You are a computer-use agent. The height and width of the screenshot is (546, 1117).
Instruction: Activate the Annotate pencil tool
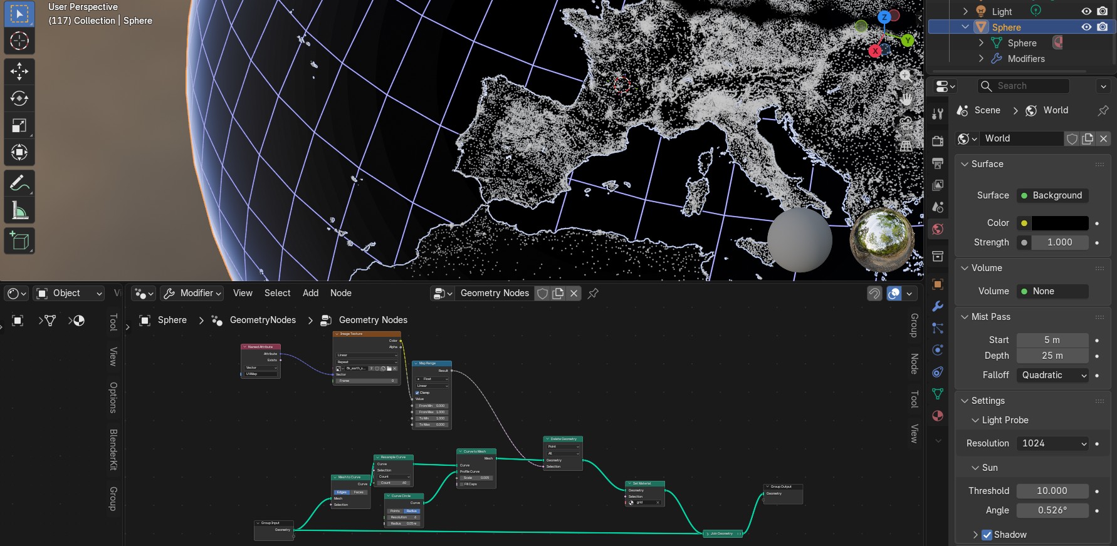pyautogui.click(x=19, y=183)
